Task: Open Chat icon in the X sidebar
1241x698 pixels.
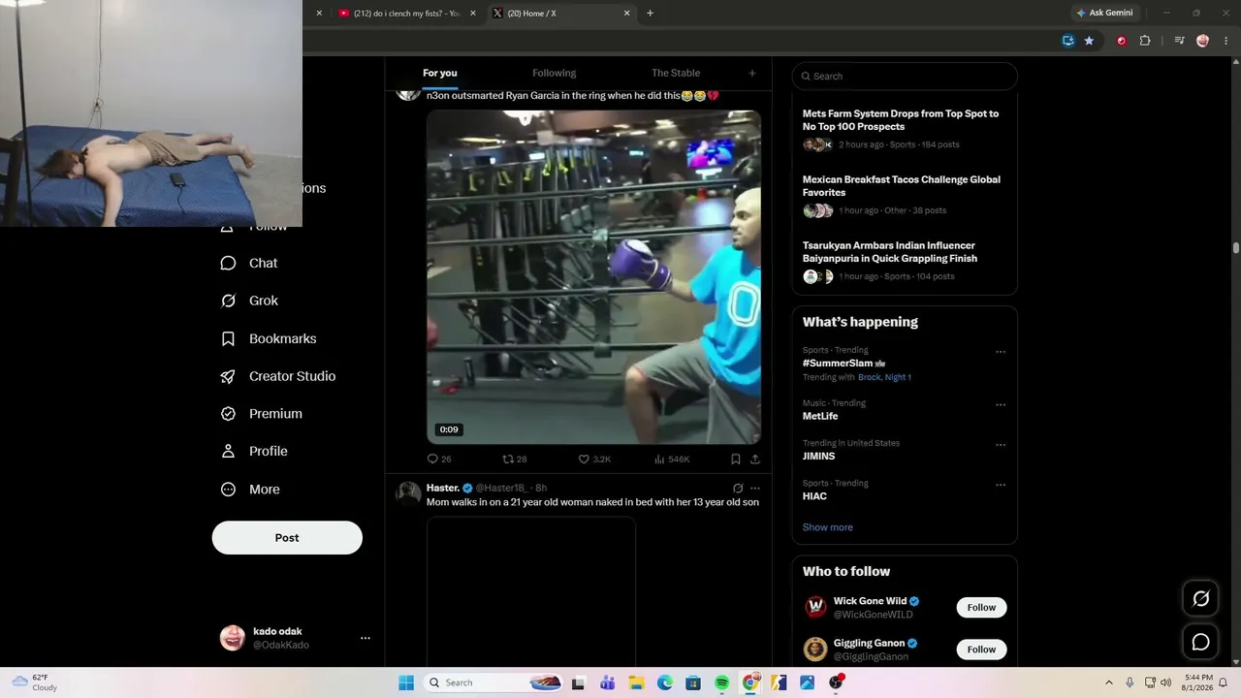Action: [228, 263]
